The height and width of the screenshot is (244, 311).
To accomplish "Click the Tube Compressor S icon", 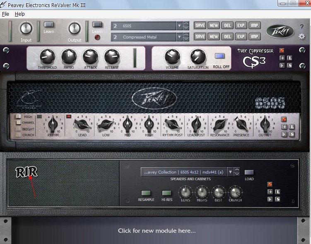I will [289, 65].
